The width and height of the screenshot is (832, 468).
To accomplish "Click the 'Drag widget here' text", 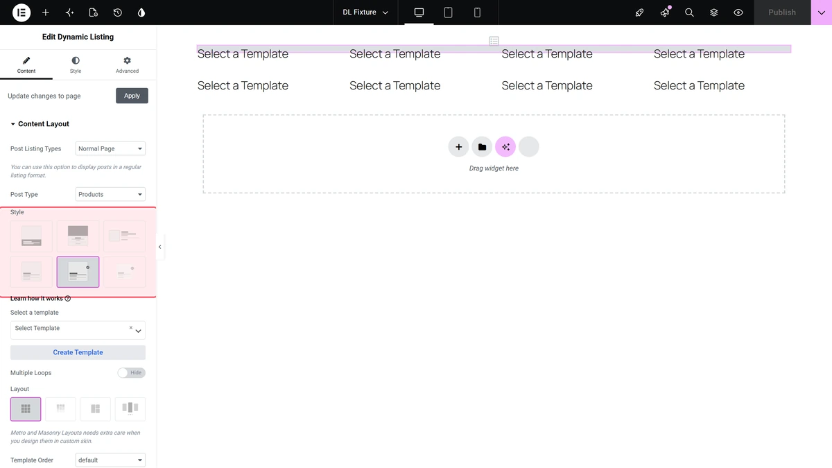I will click(494, 168).
